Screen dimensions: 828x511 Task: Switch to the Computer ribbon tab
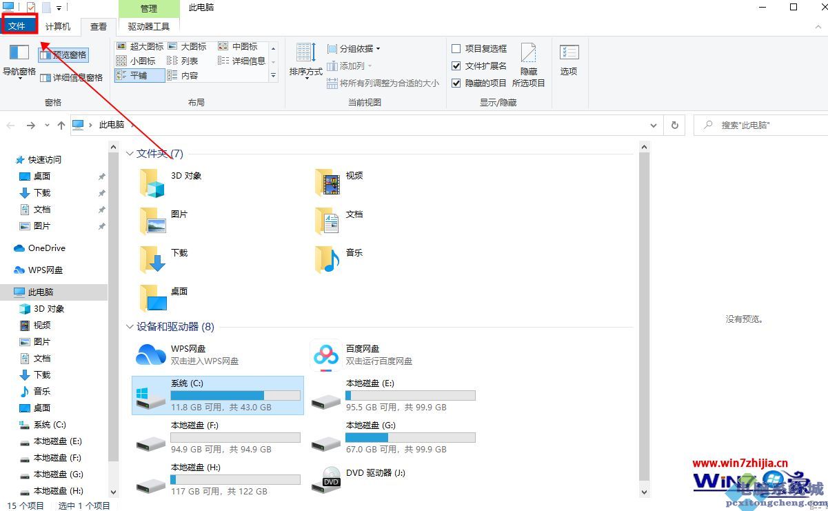pos(58,26)
